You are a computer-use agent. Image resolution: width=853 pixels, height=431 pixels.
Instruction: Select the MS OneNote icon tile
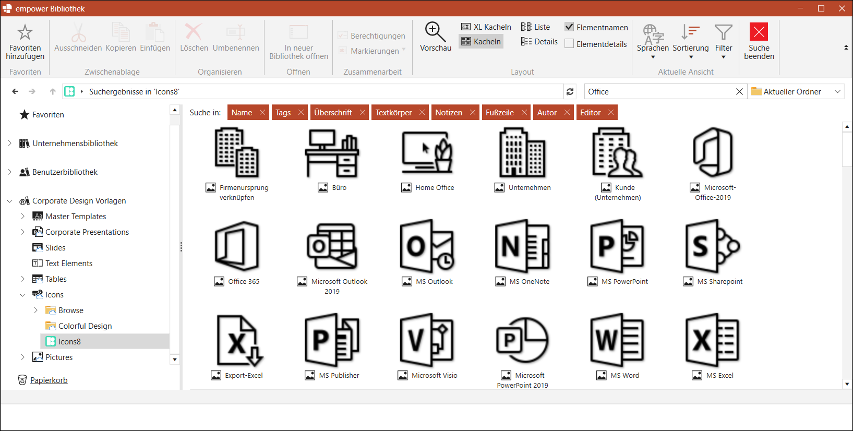[x=522, y=253]
